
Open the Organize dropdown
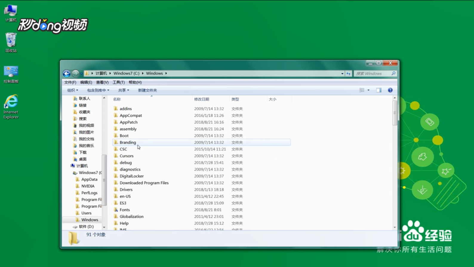[73, 90]
